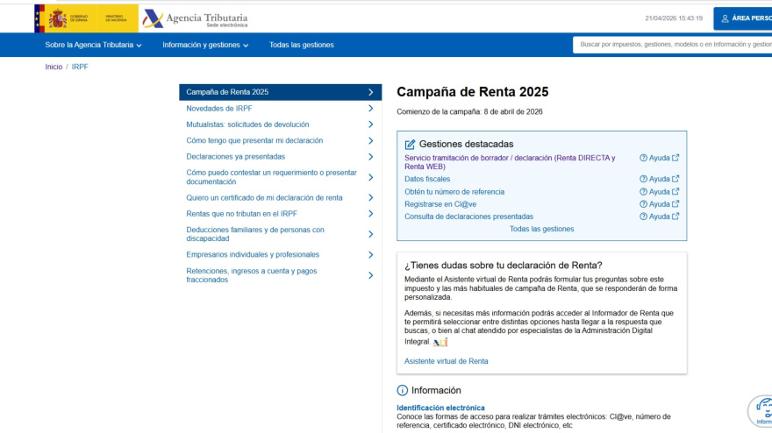The height and width of the screenshot is (433, 772).
Task: Go to Inicio breadcrumb
Action: (54, 67)
